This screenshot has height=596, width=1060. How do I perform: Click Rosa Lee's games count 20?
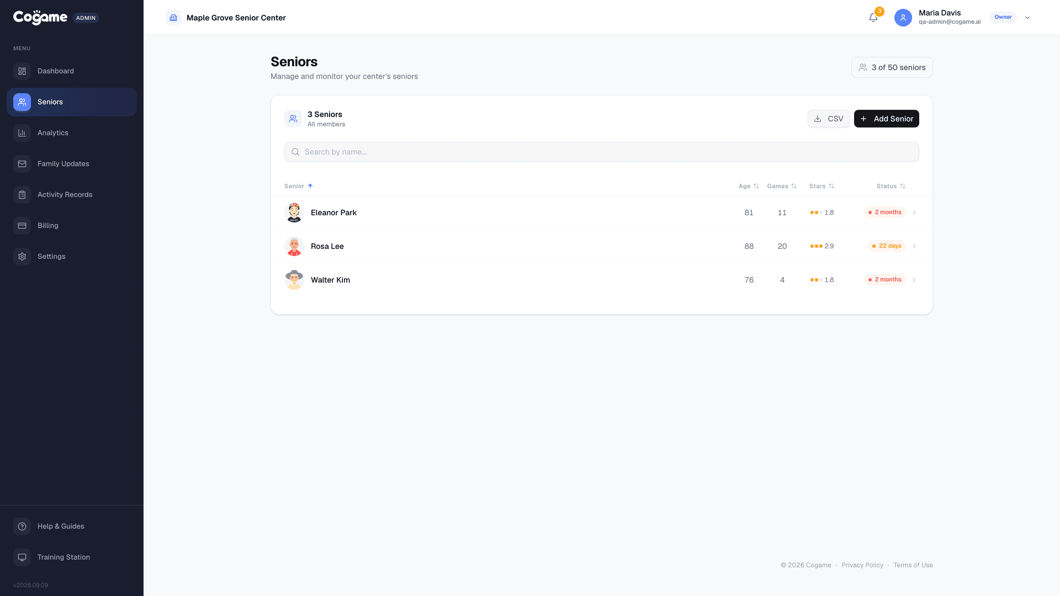782,246
